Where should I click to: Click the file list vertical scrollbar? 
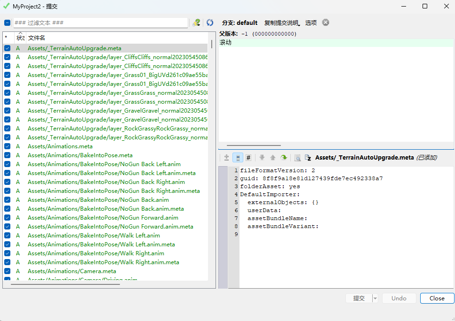coord(212,44)
